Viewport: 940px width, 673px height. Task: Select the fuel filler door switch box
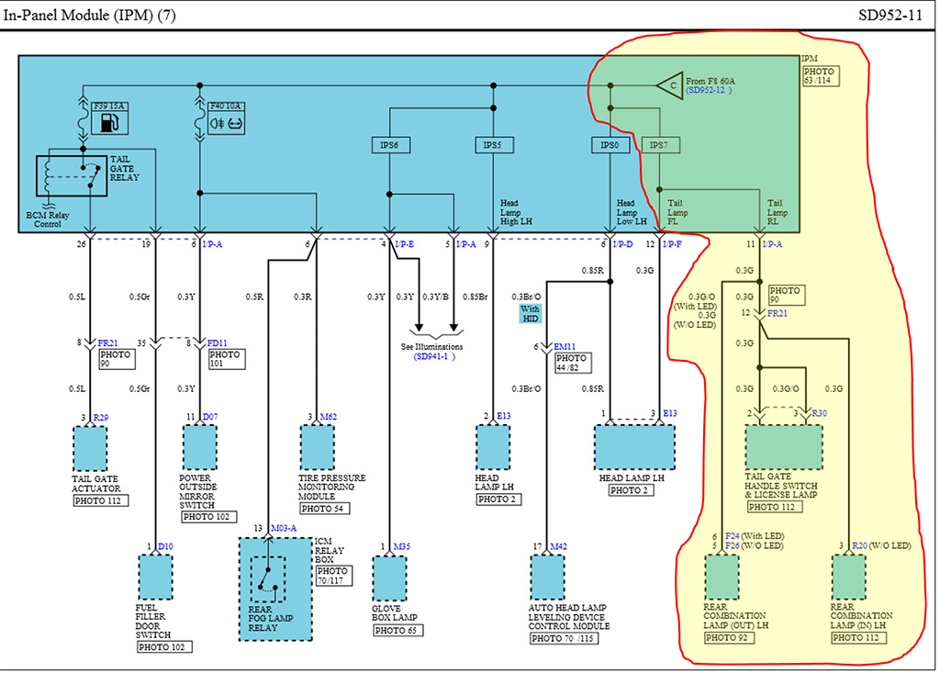(156, 578)
